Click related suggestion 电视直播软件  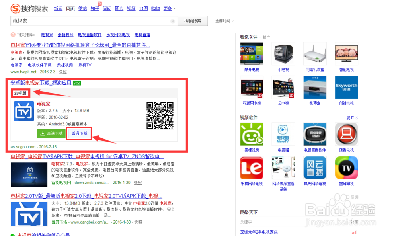(x=90, y=35)
